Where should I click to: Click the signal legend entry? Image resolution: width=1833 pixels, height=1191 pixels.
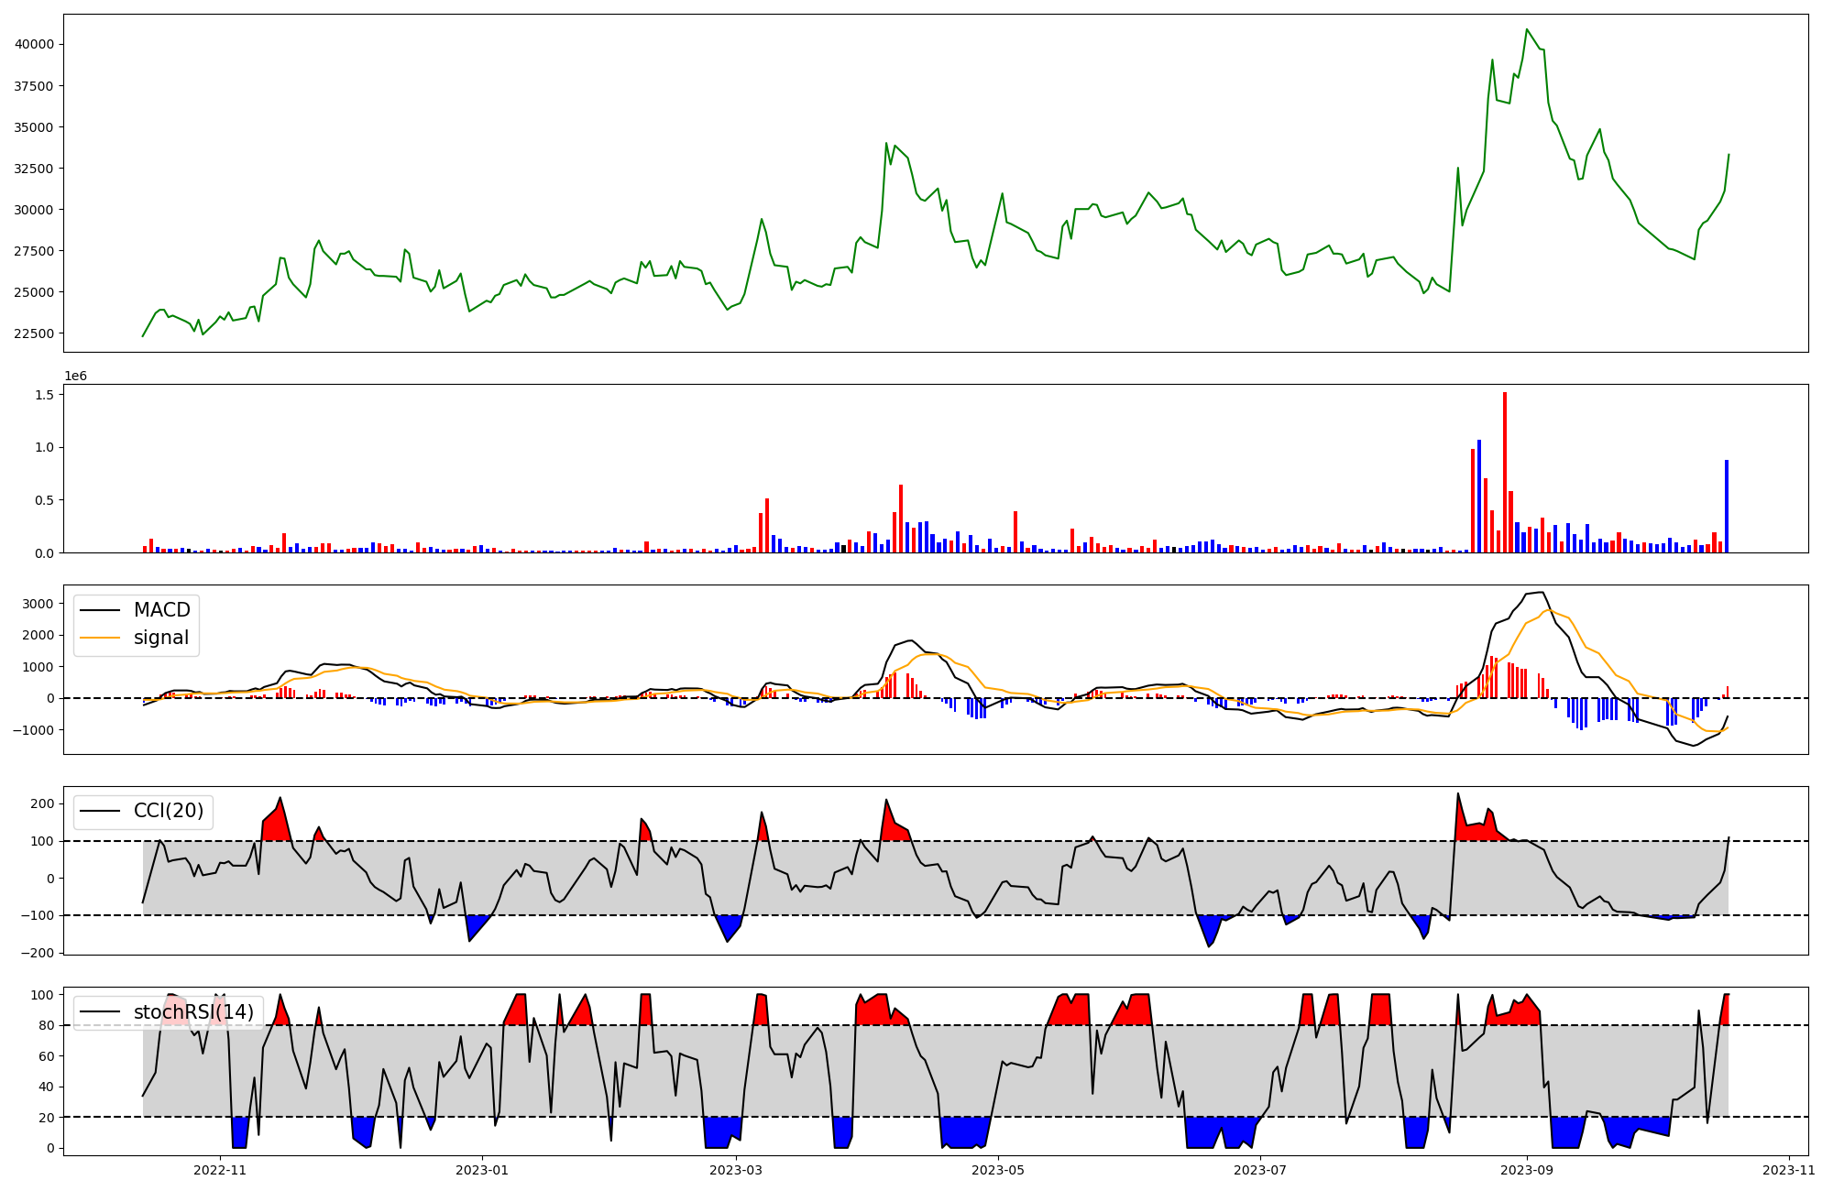161,638
